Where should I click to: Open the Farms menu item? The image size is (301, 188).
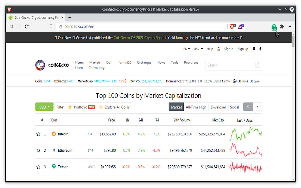pos(125,63)
